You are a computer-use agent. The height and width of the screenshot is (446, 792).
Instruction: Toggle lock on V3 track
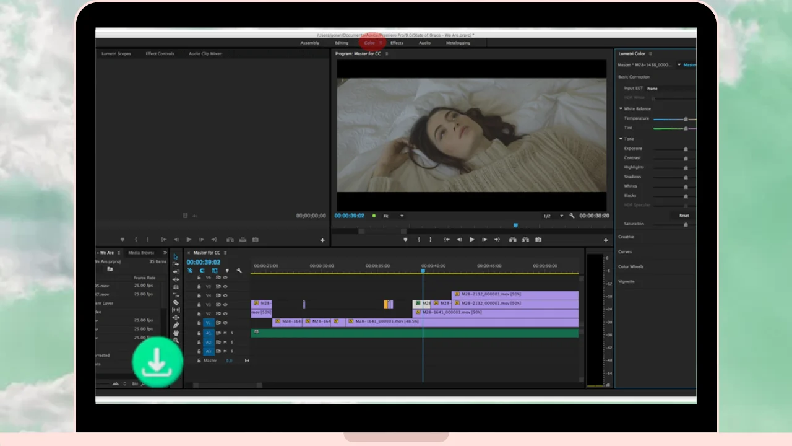point(199,305)
